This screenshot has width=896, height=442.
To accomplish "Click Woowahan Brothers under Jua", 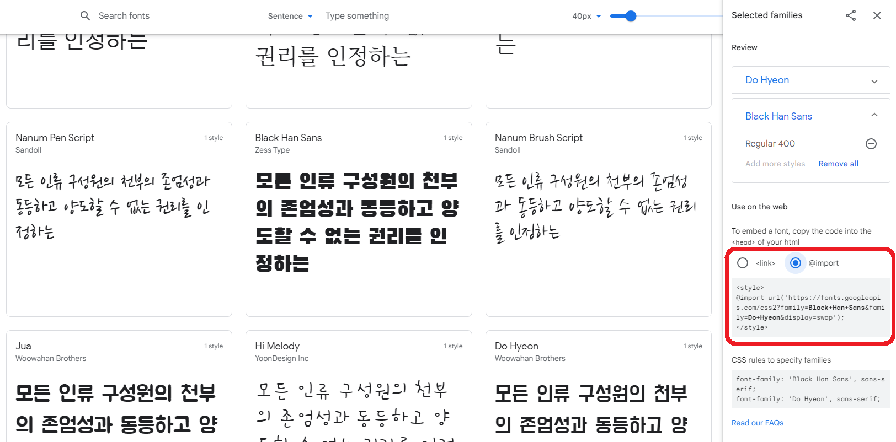I will pos(51,358).
